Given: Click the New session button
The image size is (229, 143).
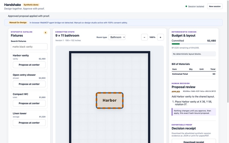Looking at the screenshot, I should 215,6.
